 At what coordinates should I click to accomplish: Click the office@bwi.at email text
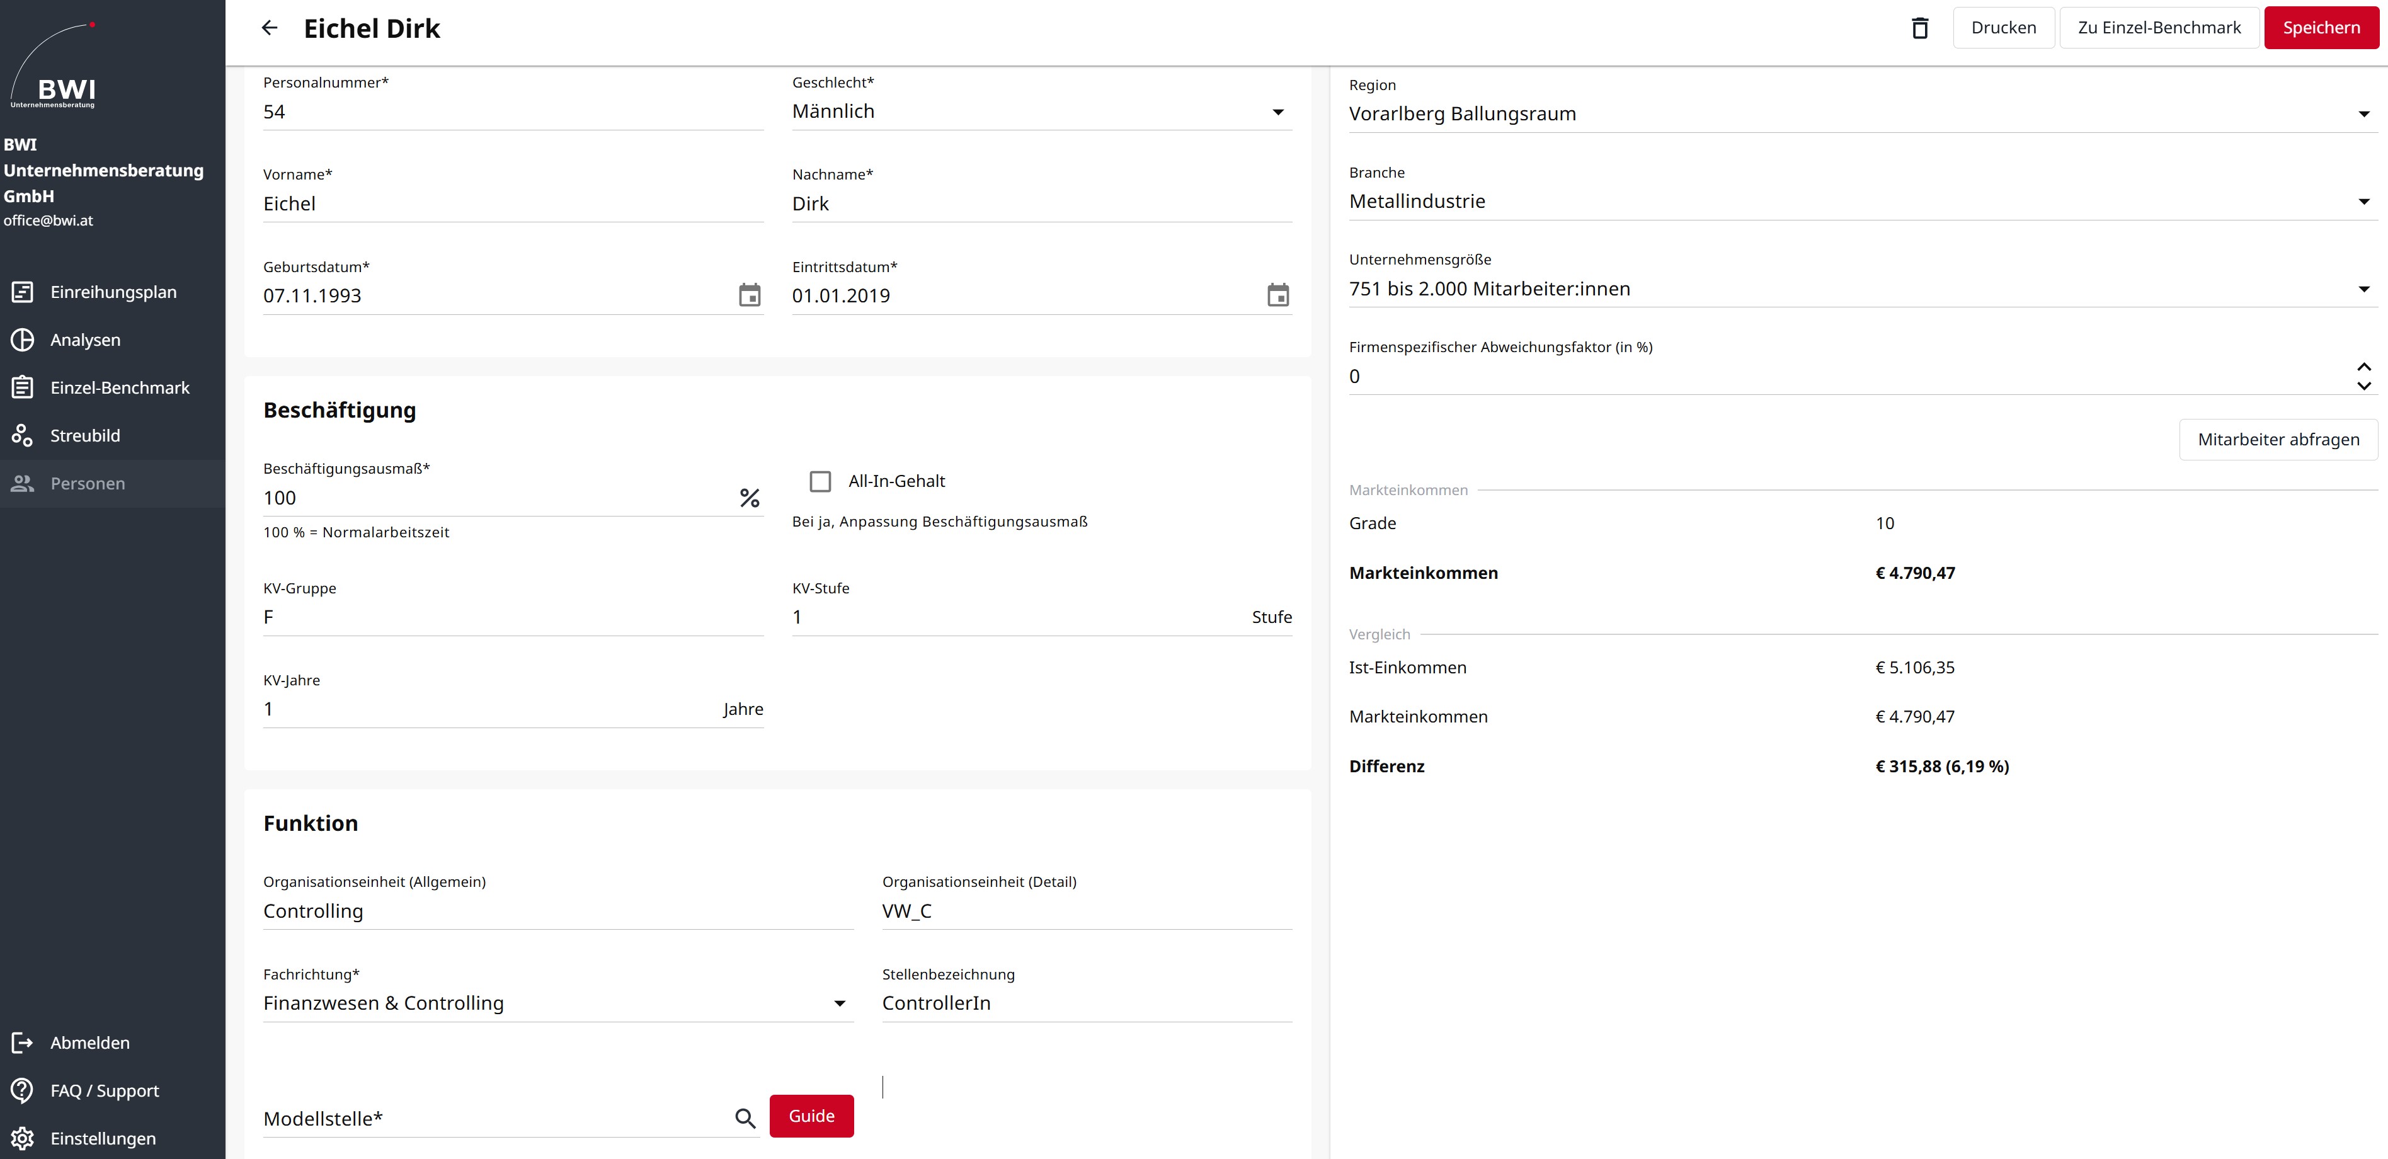(49, 220)
